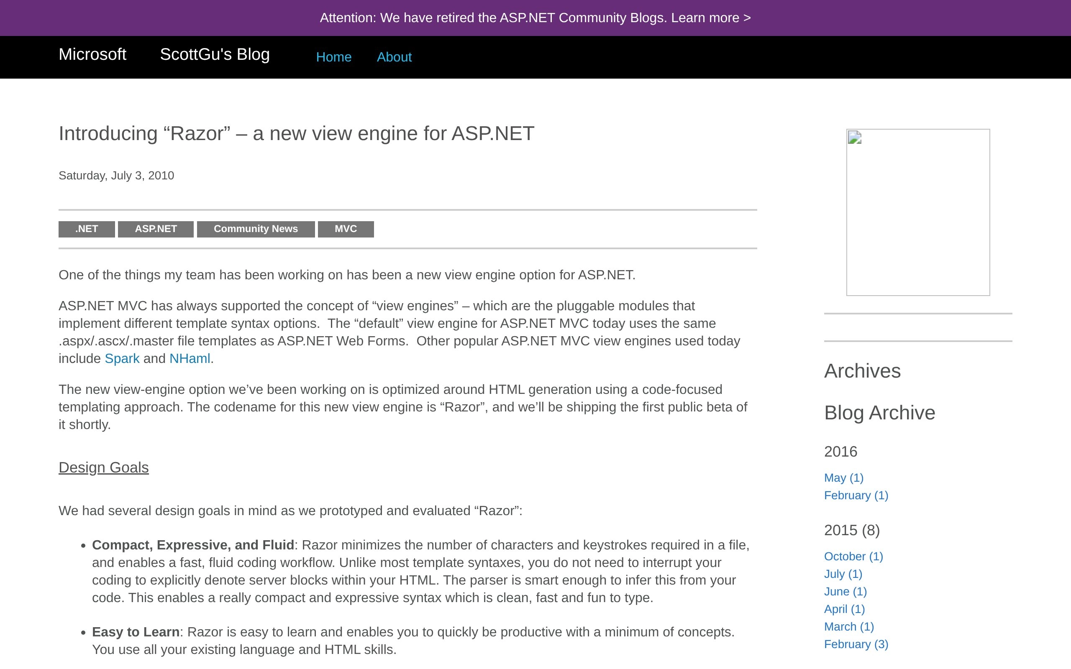
Task: Open the May (1) 2016 archive
Action: [x=843, y=478]
